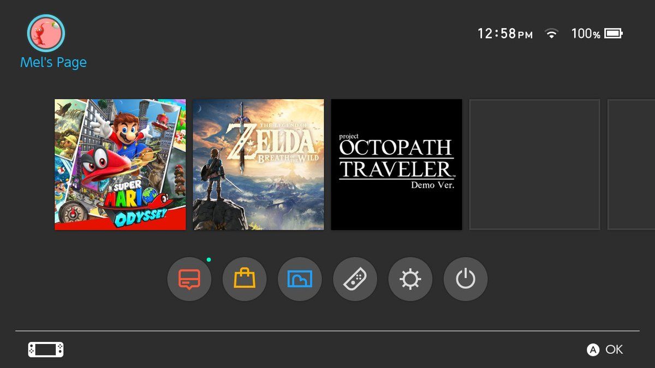Click the A button icon

[x=593, y=350]
